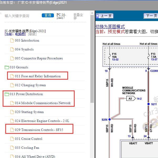Click the sidebar scroll-up arrow
The height and width of the screenshot is (158, 158).
pos(92,13)
